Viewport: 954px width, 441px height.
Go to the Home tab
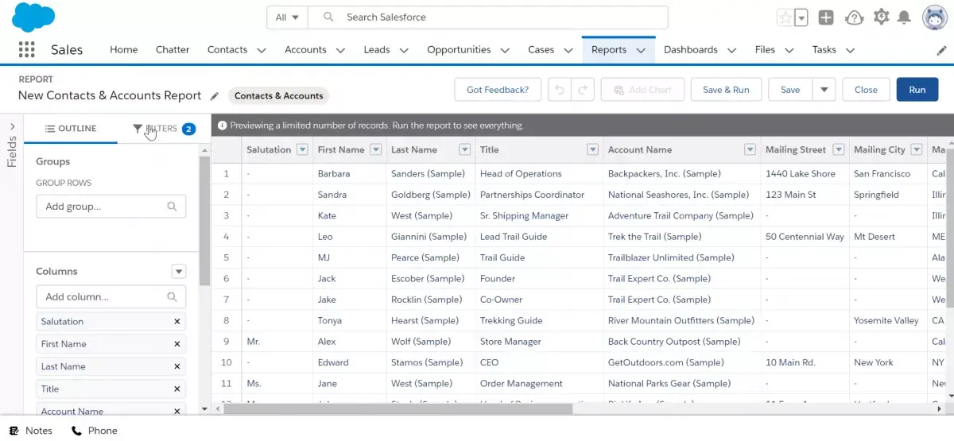click(x=124, y=49)
